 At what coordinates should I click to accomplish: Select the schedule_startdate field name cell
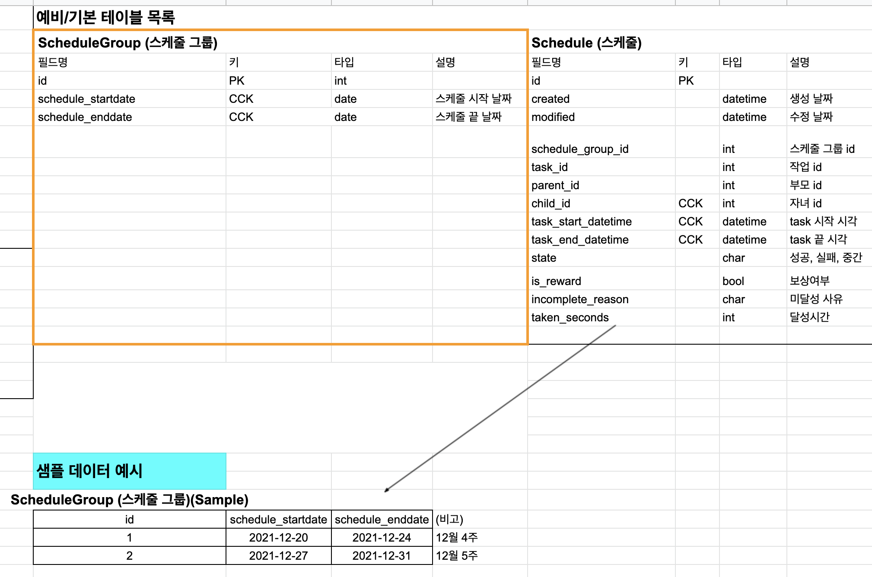click(x=86, y=99)
